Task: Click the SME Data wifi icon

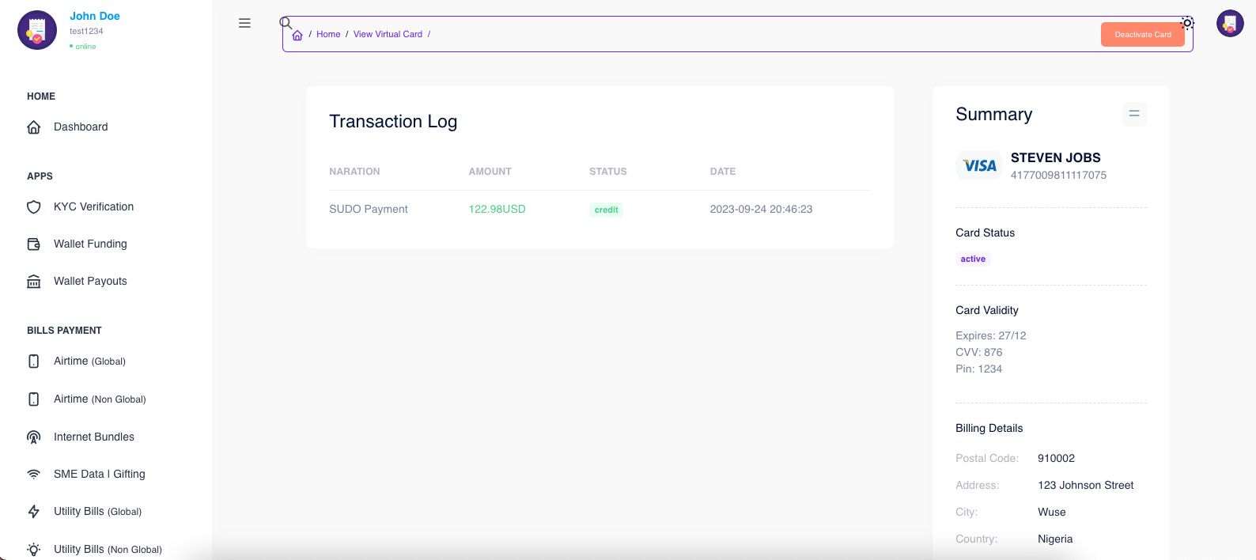Action: [x=33, y=475]
